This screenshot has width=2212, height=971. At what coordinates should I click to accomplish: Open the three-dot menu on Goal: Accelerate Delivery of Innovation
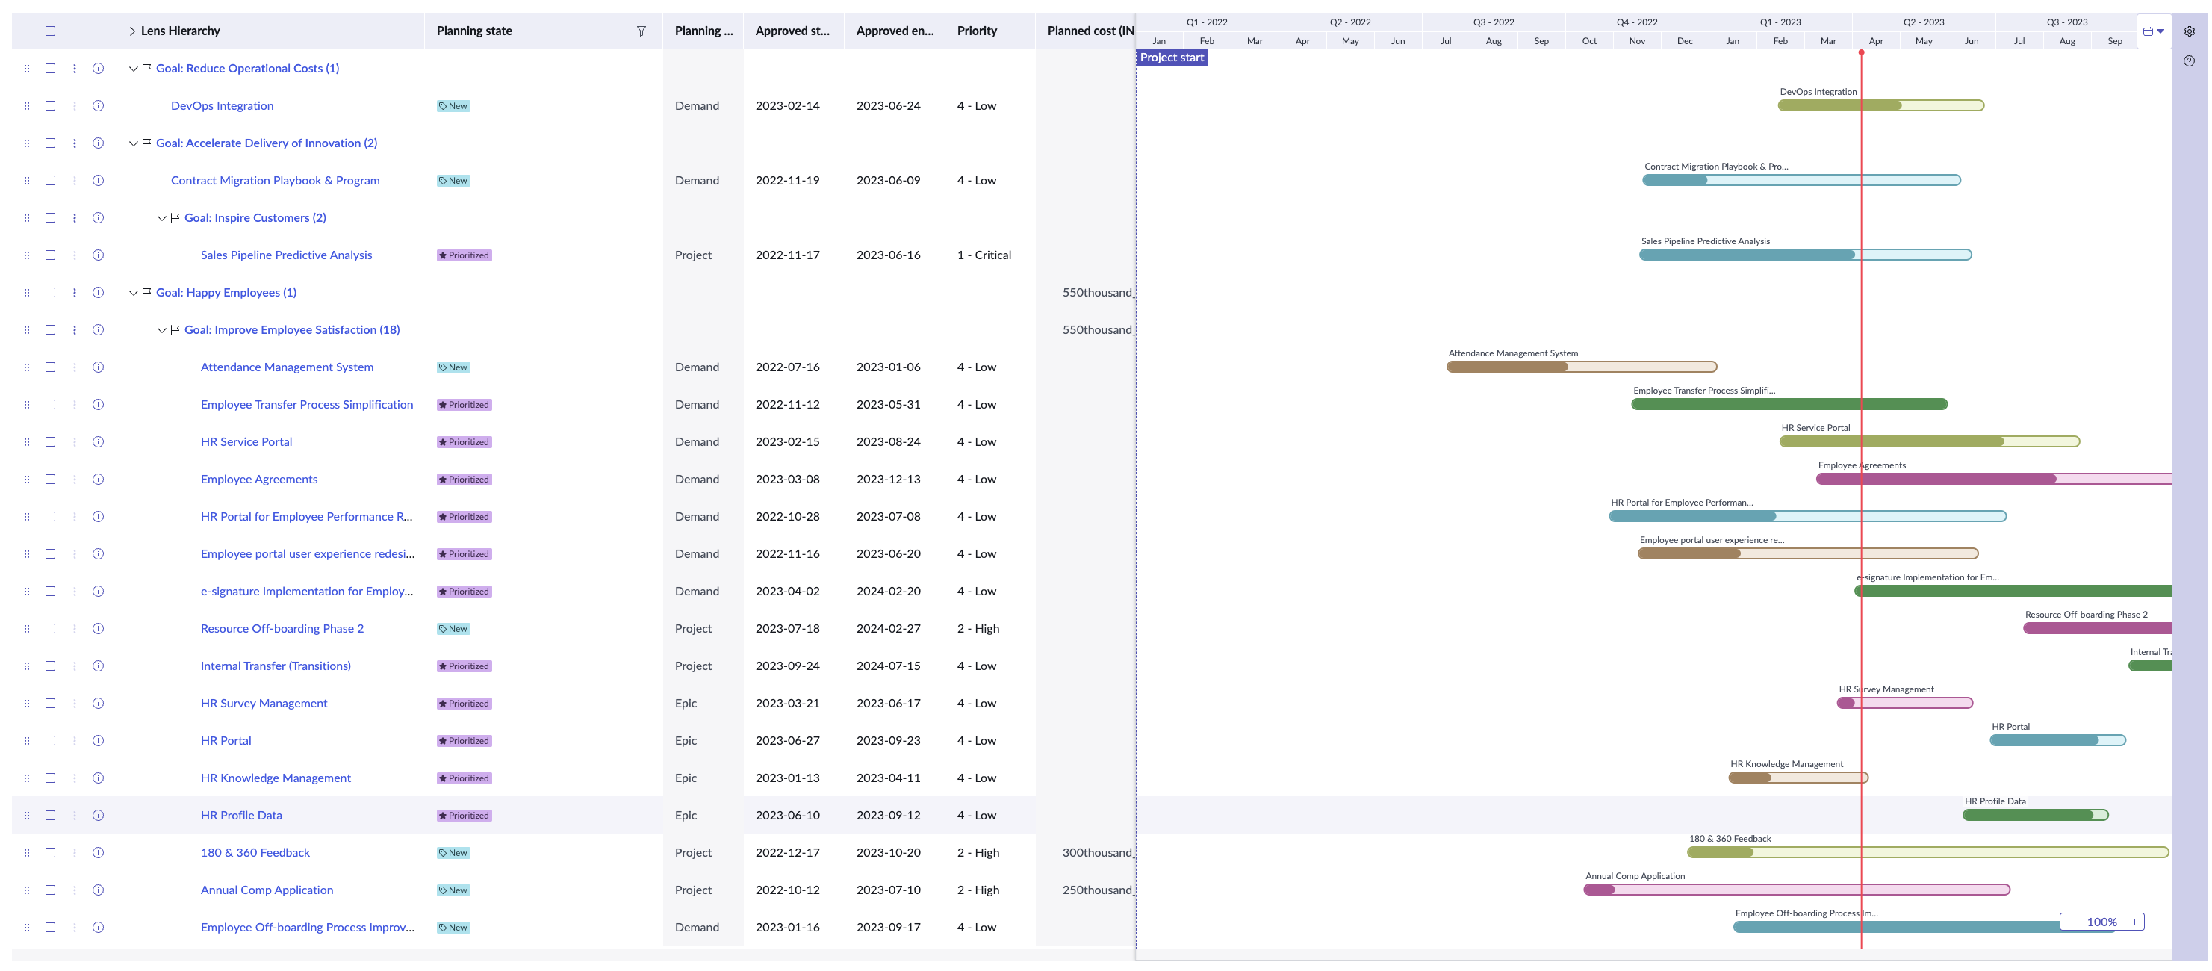(73, 143)
